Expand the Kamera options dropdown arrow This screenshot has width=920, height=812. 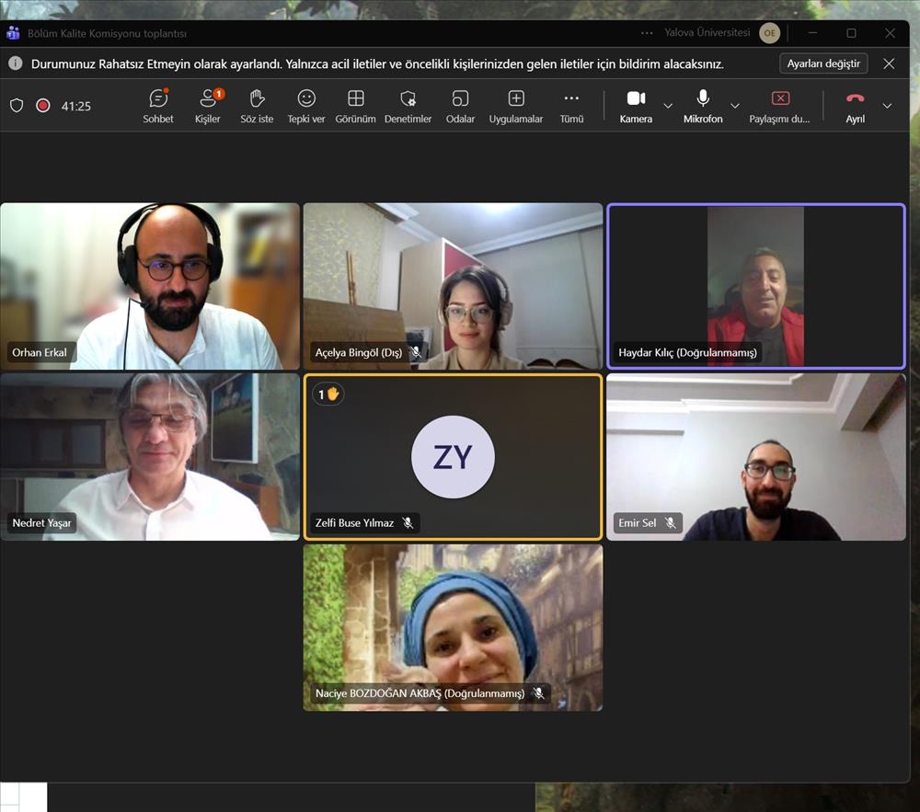[x=668, y=106]
